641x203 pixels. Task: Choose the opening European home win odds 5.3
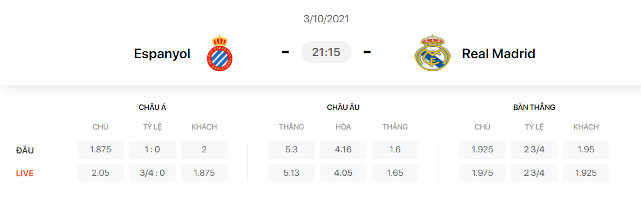pyautogui.click(x=291, y=150)
